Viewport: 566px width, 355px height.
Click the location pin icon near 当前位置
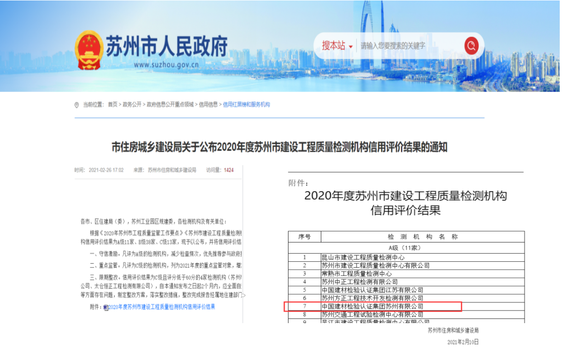[77, 105]
